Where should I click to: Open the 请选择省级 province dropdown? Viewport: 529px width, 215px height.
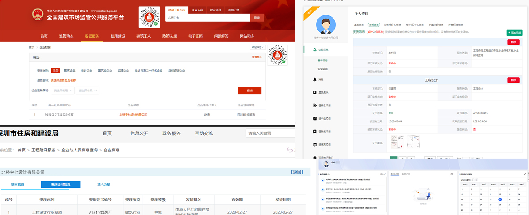[62, 91]
